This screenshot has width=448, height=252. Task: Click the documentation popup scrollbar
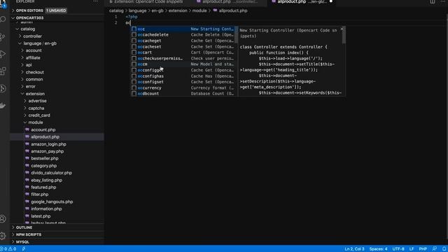point(344,35)
